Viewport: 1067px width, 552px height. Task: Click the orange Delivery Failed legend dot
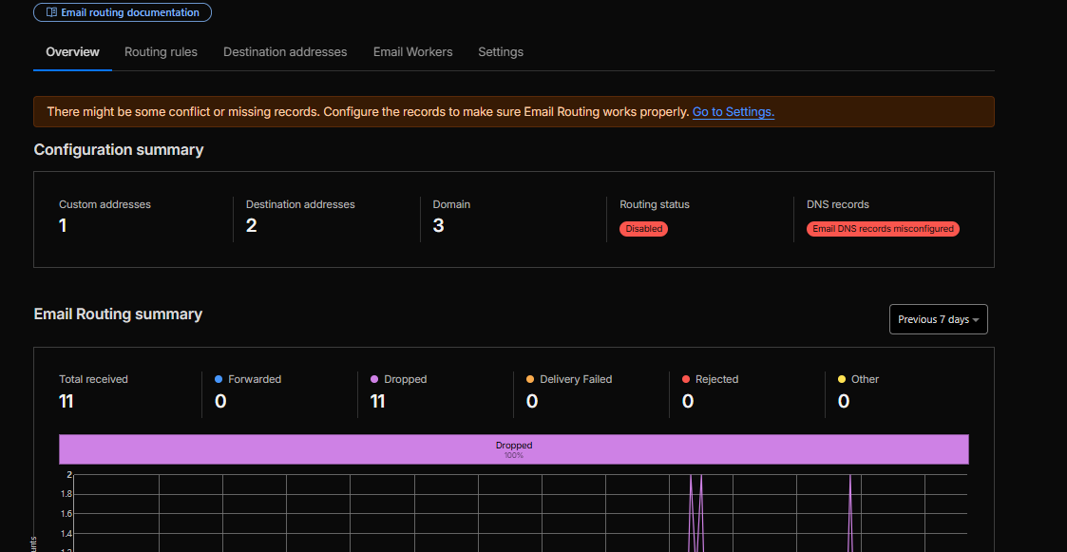pos(530,379)
